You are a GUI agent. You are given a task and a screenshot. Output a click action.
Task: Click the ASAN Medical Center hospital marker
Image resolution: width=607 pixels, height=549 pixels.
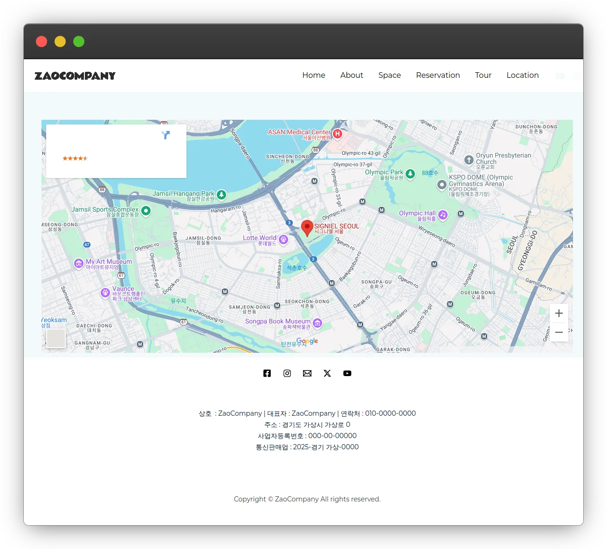(x=338, y=134)
